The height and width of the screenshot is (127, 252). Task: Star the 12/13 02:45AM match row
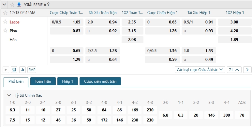coord(5,13)
